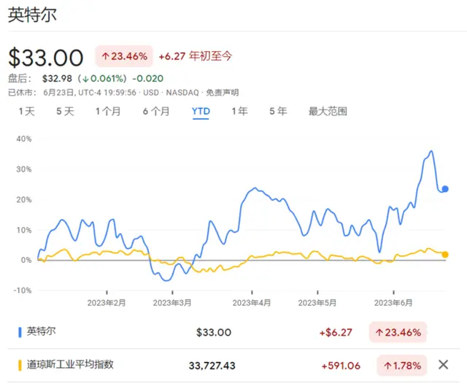The height and width of the screenshot is (389, 467).
Task: Click the 2023年6月 axis label
Action: (x=393, y=303)
